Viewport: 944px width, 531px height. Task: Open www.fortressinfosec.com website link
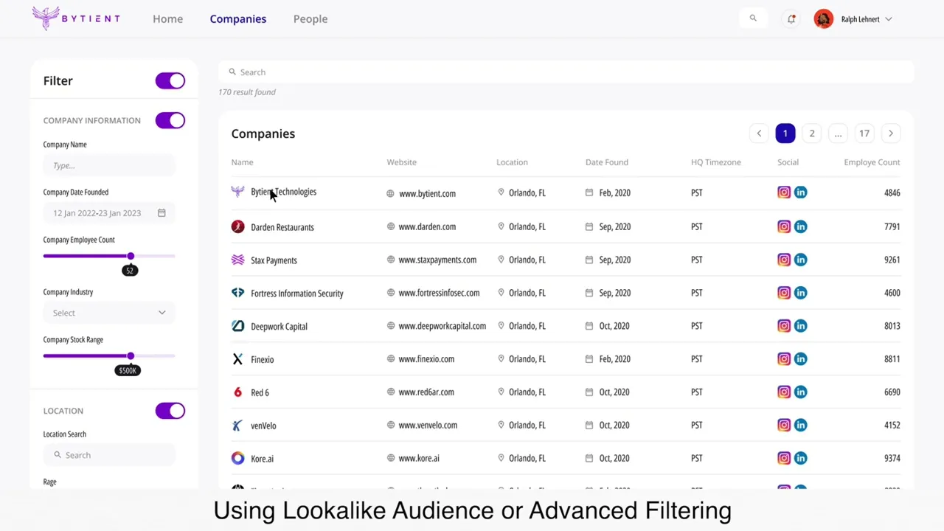pyautogui.click(x=439, y=293)
